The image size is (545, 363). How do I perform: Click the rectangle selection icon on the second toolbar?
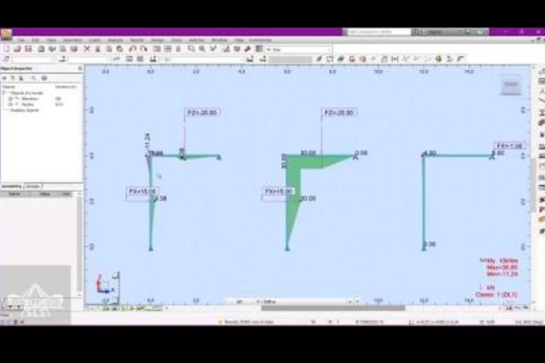pos(329,59)
